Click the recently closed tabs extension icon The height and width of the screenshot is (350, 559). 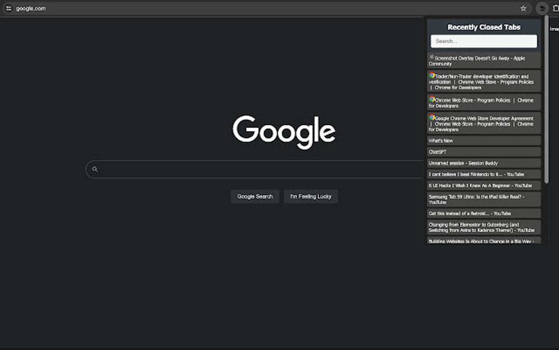tap(541, 8)
